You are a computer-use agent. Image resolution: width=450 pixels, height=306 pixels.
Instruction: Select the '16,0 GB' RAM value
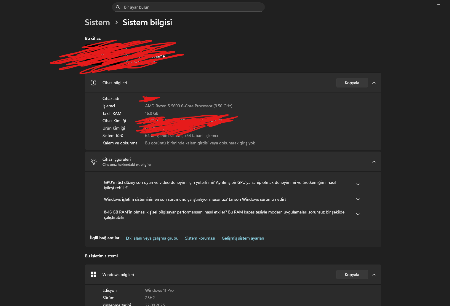click(x=152, y=113)
